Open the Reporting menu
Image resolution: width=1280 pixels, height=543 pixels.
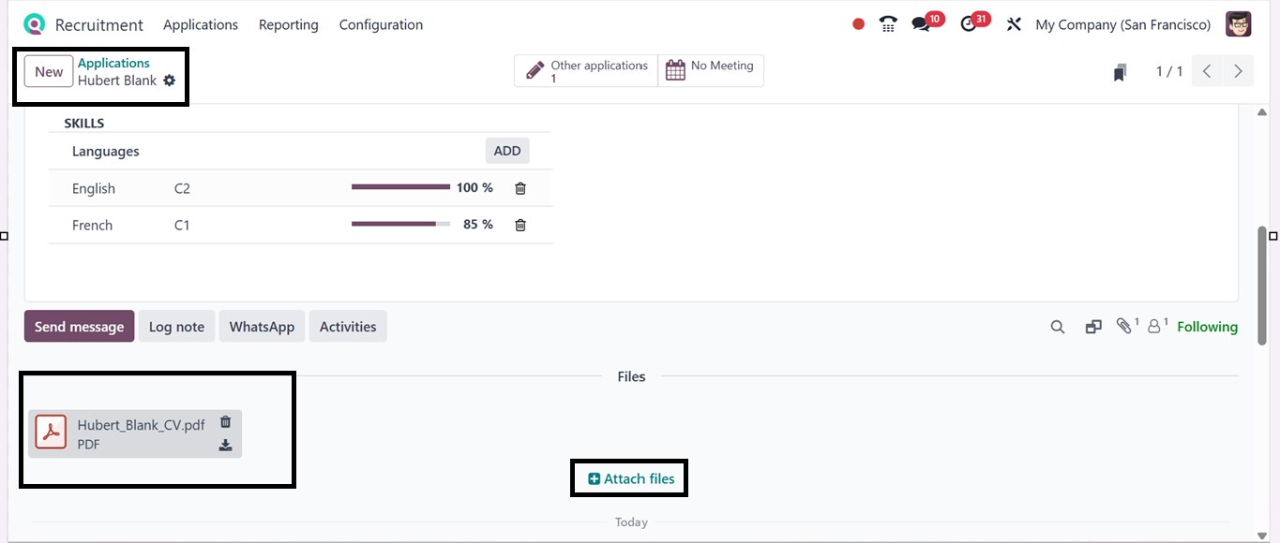(x=288, y=24)
